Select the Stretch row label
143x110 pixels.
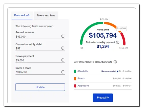point(81,78)
